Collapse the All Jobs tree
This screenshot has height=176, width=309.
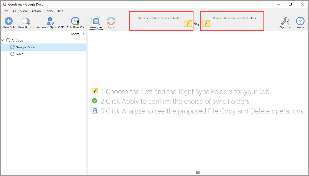(x=3, y=40)
